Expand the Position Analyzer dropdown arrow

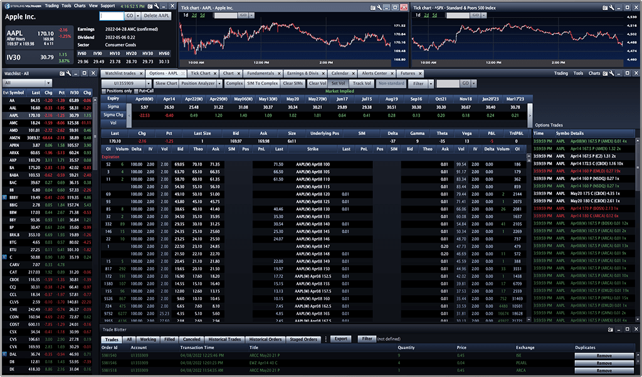coord(219,83)
